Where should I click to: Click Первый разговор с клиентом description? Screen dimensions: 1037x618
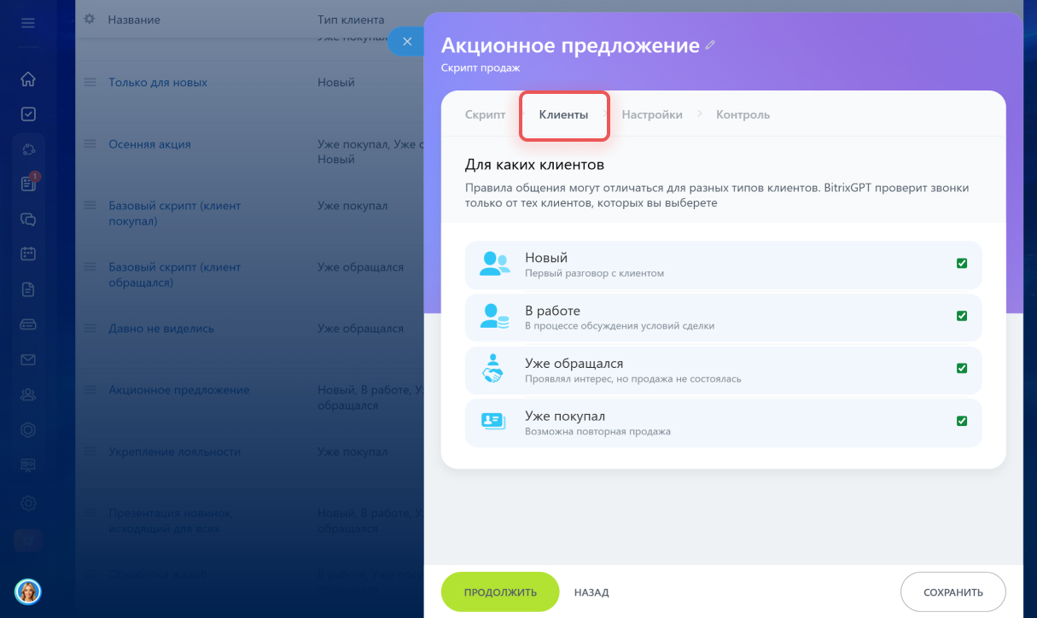coord(594,273)
